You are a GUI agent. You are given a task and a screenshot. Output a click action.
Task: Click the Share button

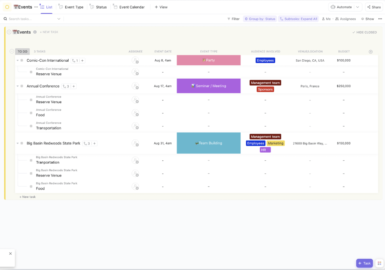click(374, 7)
